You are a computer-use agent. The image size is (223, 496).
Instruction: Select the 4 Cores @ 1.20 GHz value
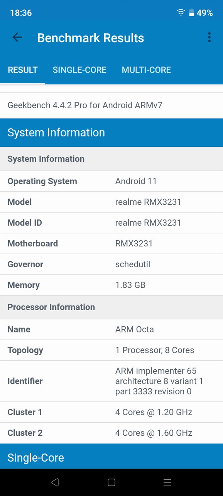[x=154, y=412]
